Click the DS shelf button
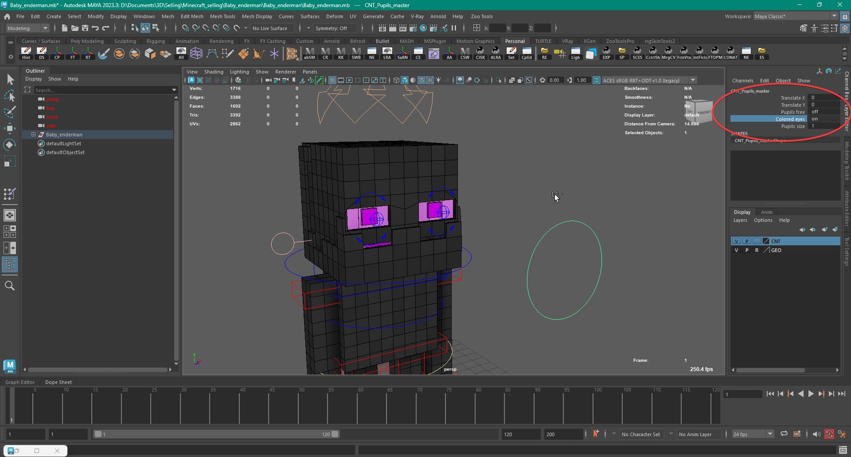 click(42, 53)
